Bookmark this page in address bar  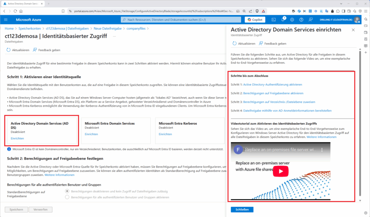click(x=63, y=11)
